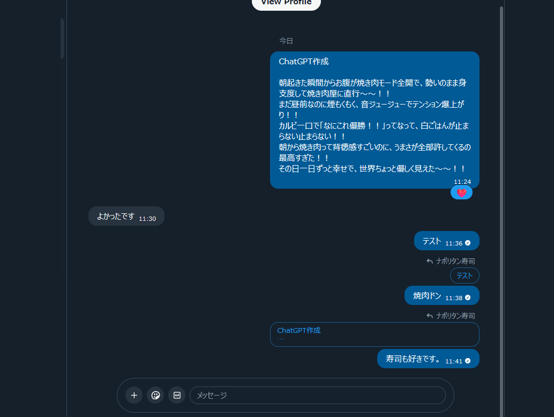This screenshot has height=417, width=554.
Task: Click read checkmark on 焼肉ドン message
Action: click(468, 297)
